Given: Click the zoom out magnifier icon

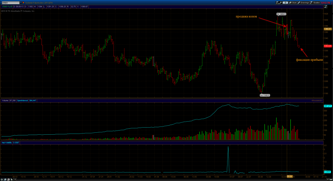Looking at the screenshot, I should click(x=9, y=180).
